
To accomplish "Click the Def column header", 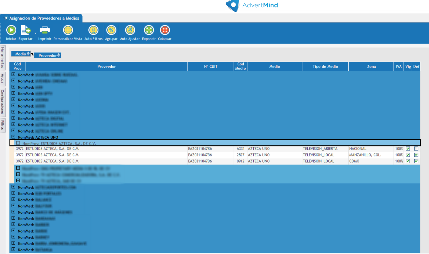I will pos(416,66).
